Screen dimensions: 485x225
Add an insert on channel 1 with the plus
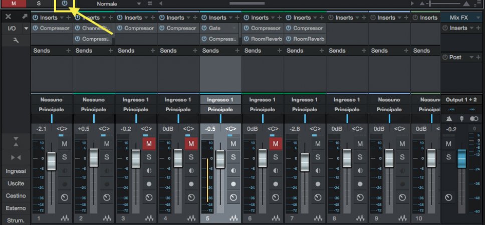pos(68,18)
